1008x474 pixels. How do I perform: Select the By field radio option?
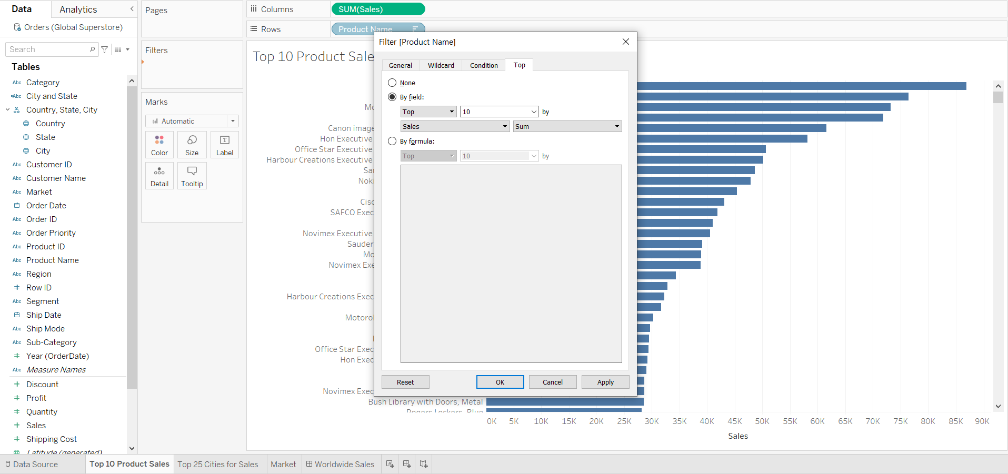392,97
